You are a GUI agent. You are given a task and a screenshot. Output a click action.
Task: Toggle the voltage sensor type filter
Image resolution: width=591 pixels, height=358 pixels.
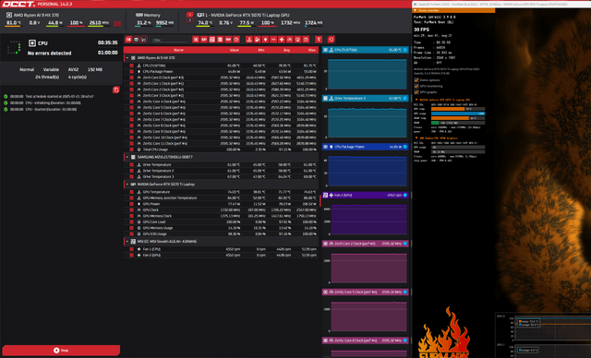pyautogui.click(x=257, y=40)
